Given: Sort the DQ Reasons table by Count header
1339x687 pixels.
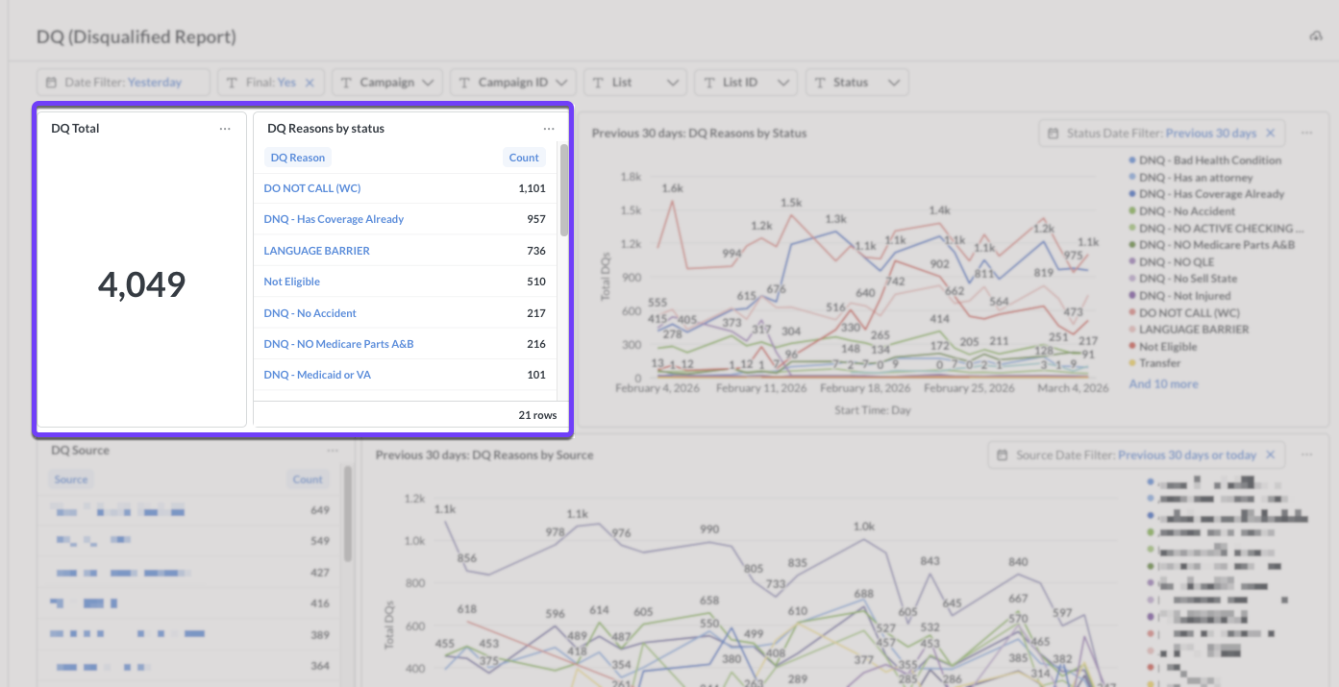Looking at the screenshot, I should [524, 158].
